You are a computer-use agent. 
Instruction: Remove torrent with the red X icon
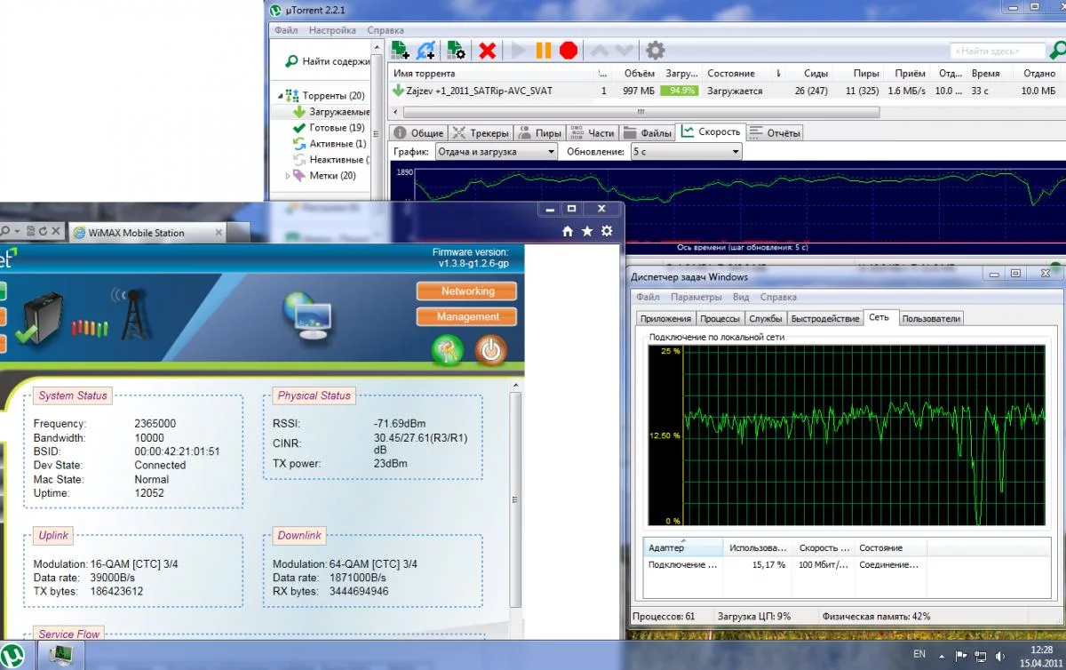(x=487, y=51)
